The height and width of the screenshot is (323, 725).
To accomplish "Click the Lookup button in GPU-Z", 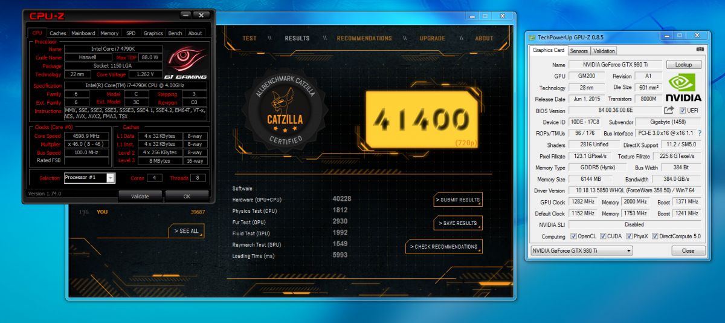I will [684, 65].
